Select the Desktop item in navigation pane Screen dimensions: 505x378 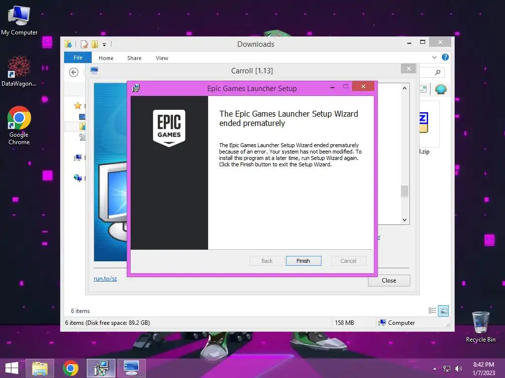click(x=82, y=116)
